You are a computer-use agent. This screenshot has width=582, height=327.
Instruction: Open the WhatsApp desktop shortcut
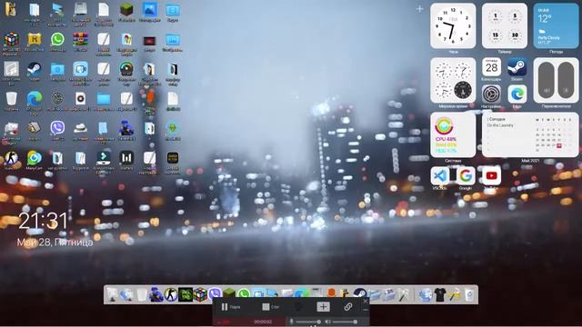(57, 39)
